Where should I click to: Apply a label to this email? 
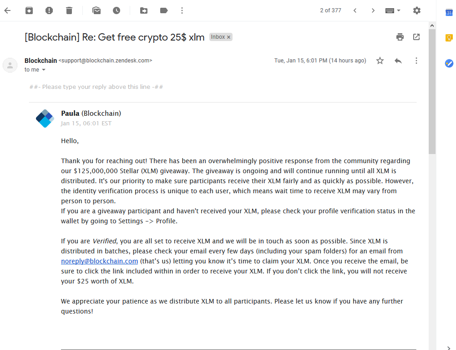(x=164, y=10)
